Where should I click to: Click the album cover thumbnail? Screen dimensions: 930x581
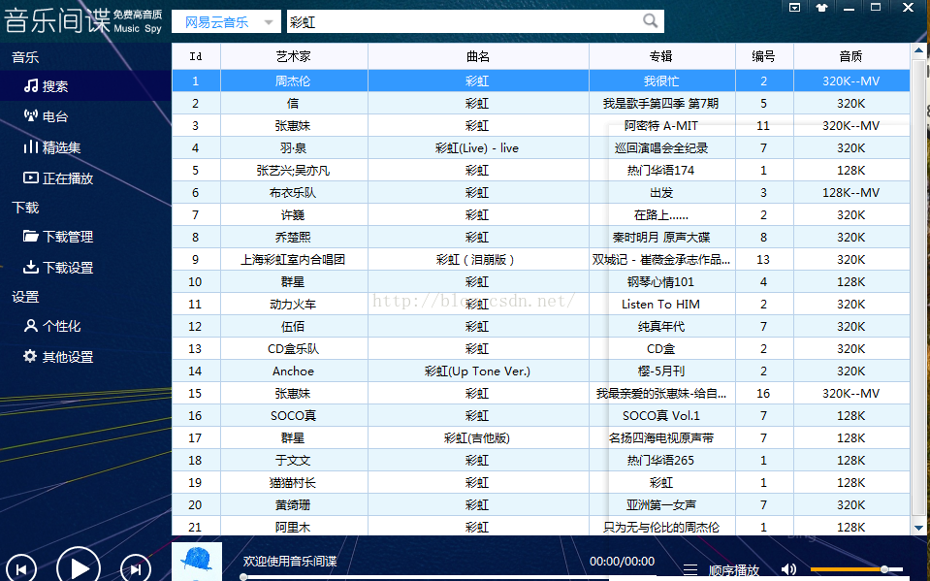click(197, 562)
